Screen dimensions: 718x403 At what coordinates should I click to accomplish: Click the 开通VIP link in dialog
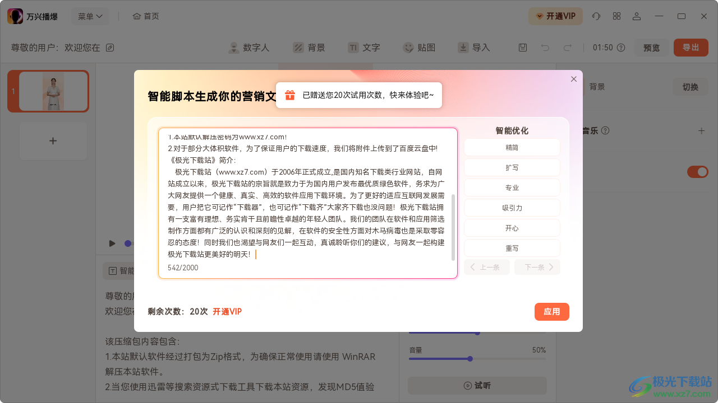tap(227, 312)
